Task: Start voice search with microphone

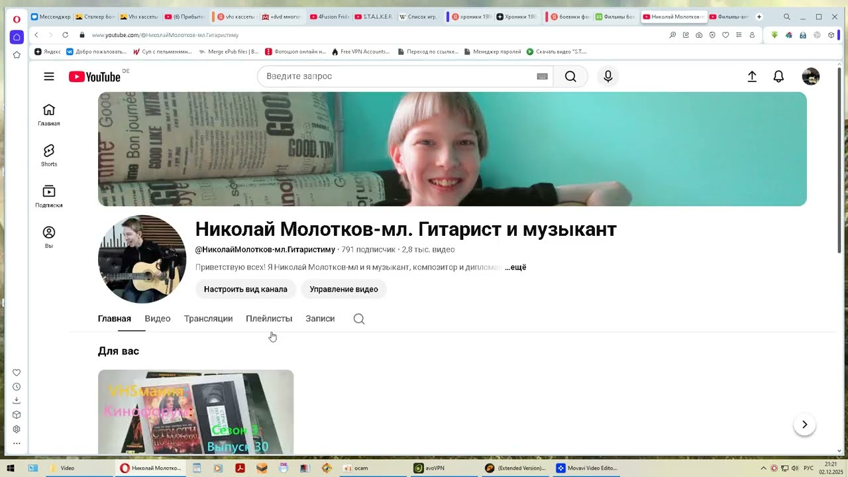Action: coord(608,76)
